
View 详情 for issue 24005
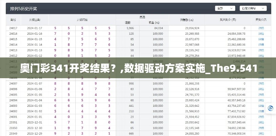coord(261,95)
